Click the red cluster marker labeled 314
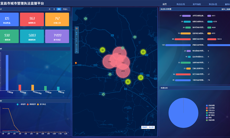Image resolution: width=230 pixels, height=138 pixels. point(110,62)
